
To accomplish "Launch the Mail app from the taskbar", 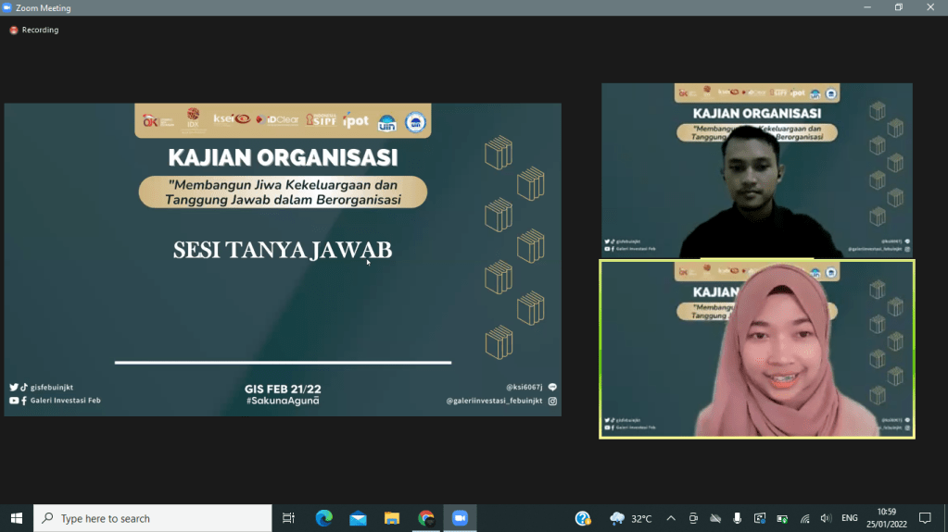I will click(358, 518).
